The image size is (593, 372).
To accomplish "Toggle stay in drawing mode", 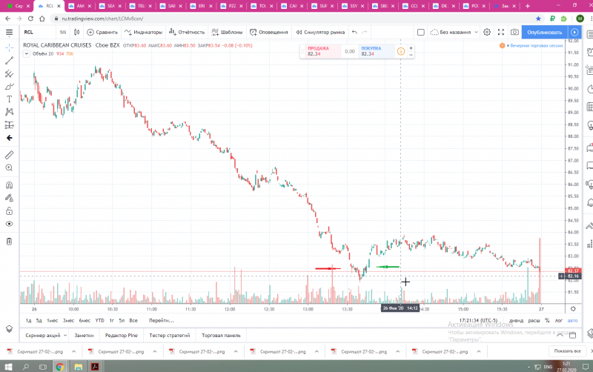I will click(x=9, y=198).
